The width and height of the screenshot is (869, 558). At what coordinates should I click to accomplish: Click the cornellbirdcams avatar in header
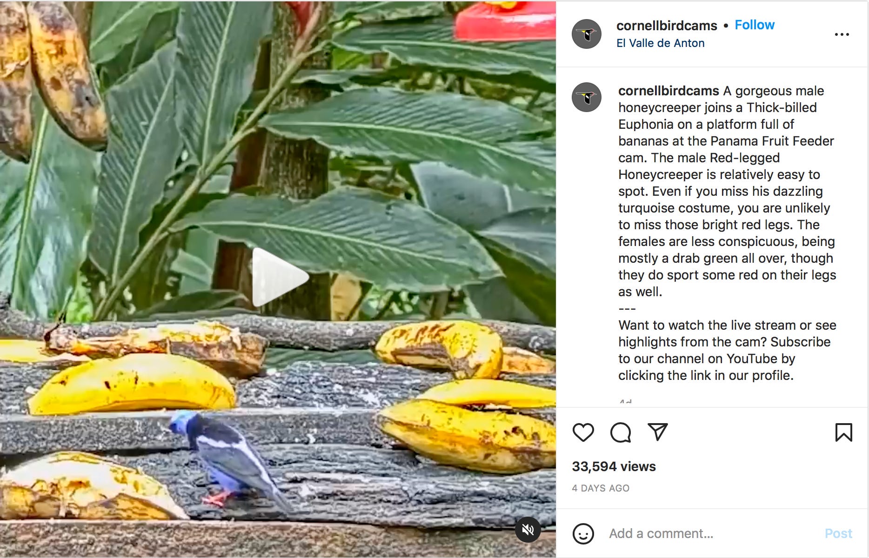click(587, 34)
